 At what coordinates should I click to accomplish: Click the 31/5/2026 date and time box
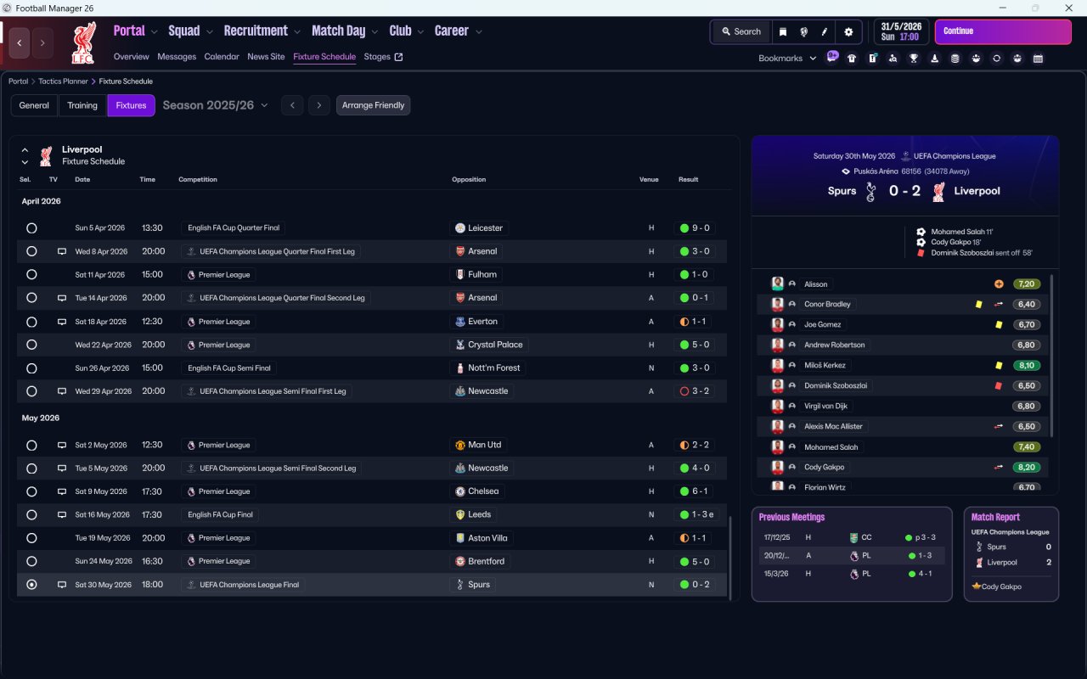pyautogui.click(x=900, y=31)
